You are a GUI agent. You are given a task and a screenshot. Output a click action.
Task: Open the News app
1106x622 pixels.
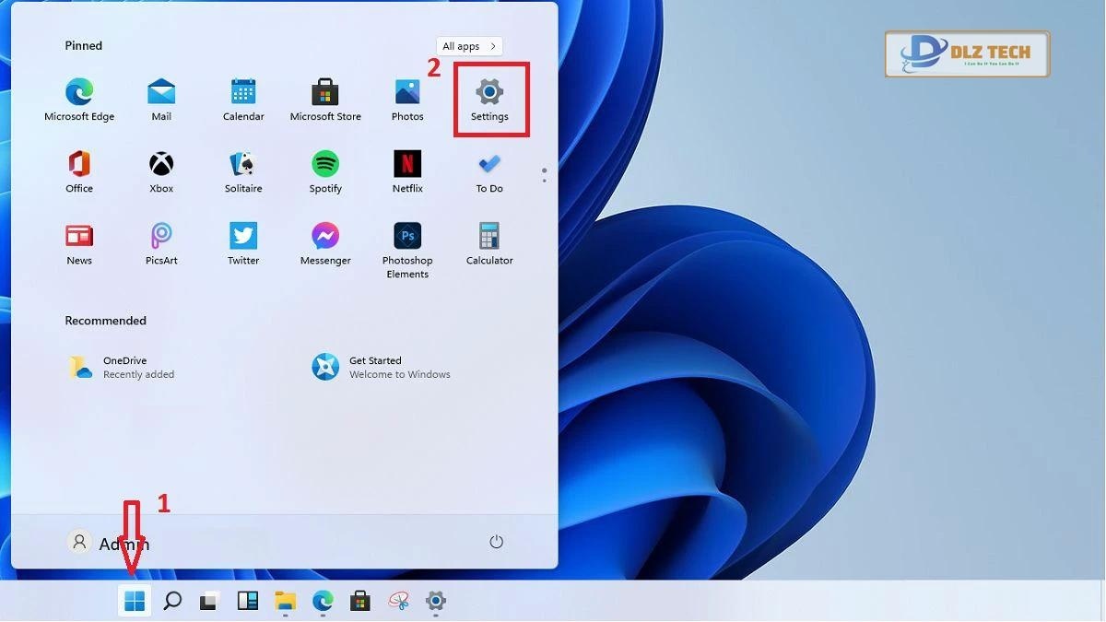click(x=79, y=243)
